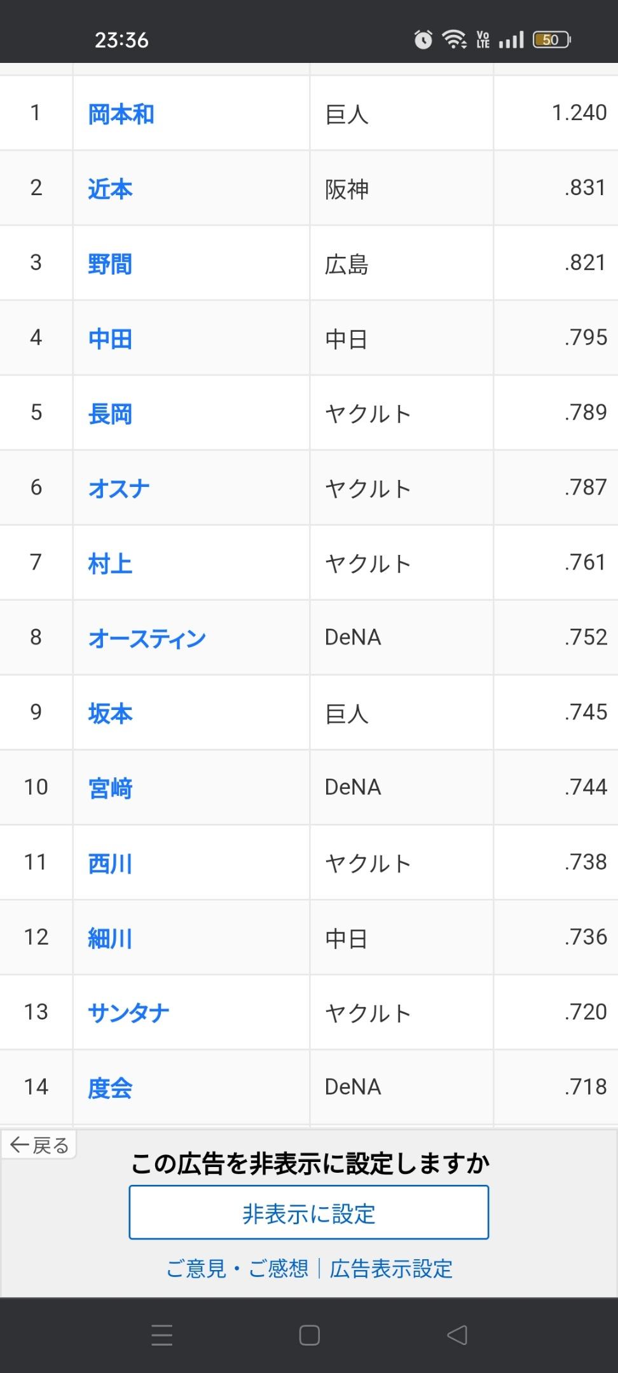Tap the Wi-Fi status icon
618x1373 pixels.
pos(455,40)
